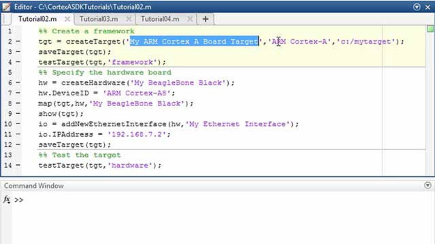Select the Tutorial02.m tab
Screen dimensions: 435x244
click(x=37, y=19)
